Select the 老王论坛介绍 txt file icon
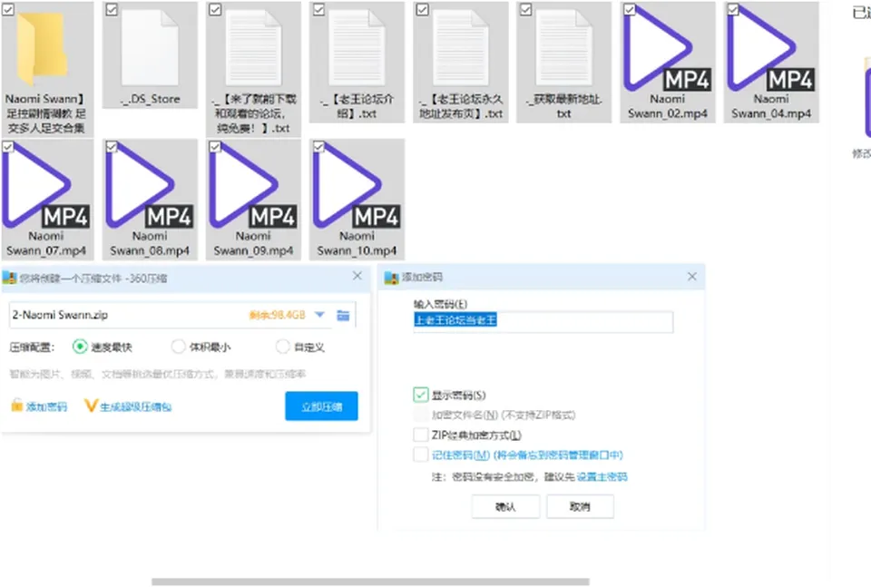This screenshot has height=587, width=871. [x=357, y=48]
